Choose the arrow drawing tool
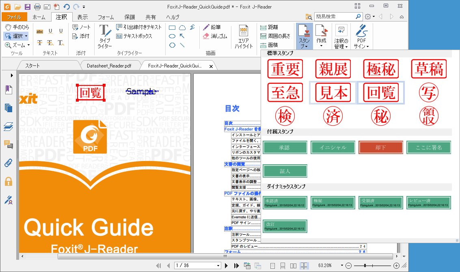Image resolution: width=460 pixels, height=272 pixels. pyautogui.click(x=182, y=36)
